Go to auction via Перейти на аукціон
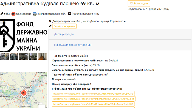The width and height of the screenshot is (192, 108). 64,26
